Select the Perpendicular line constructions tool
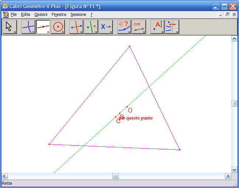The height and width of the screenshot is (188, 239). point(76,27)
